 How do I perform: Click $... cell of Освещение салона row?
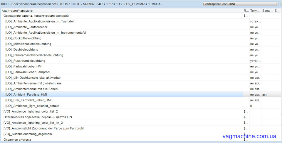(x=246, y=16)
